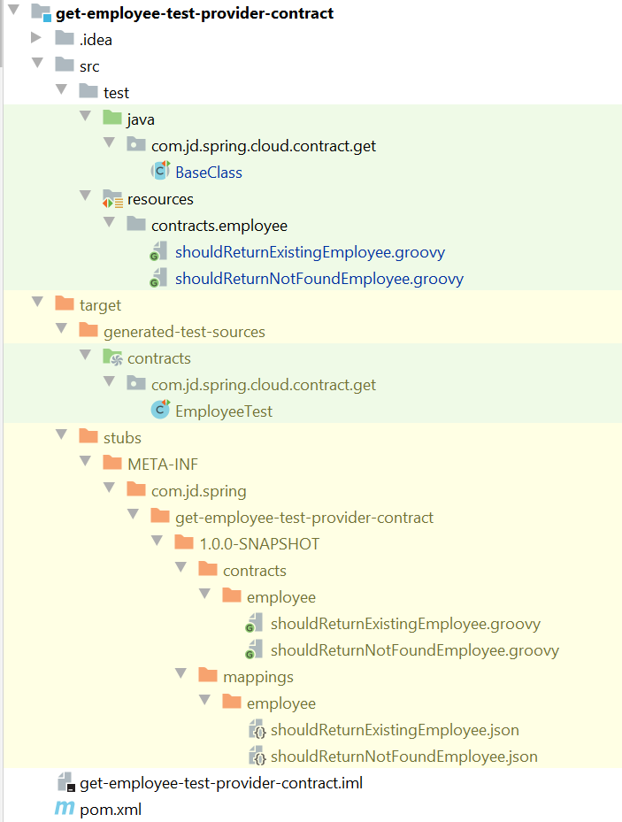Collapse the java folder arrow

point(86,116)
